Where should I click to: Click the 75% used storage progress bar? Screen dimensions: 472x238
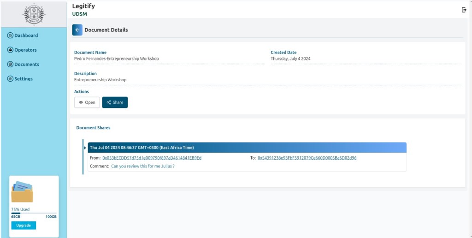pyautogui.click(x=34, y=213)
